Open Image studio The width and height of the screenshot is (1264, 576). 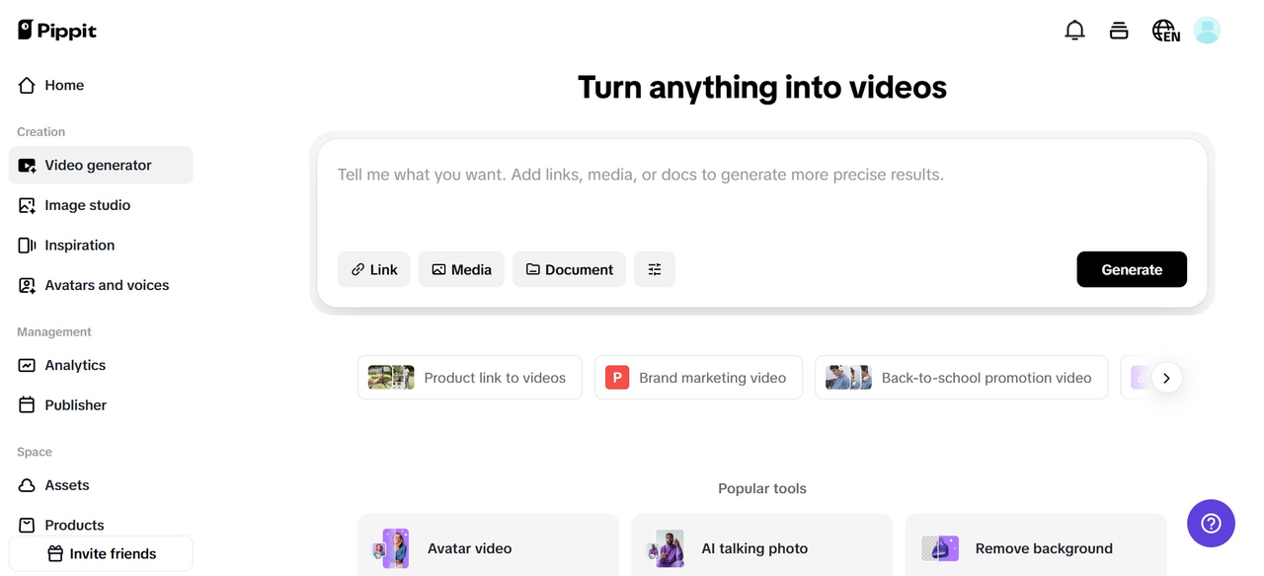(88, 205)
